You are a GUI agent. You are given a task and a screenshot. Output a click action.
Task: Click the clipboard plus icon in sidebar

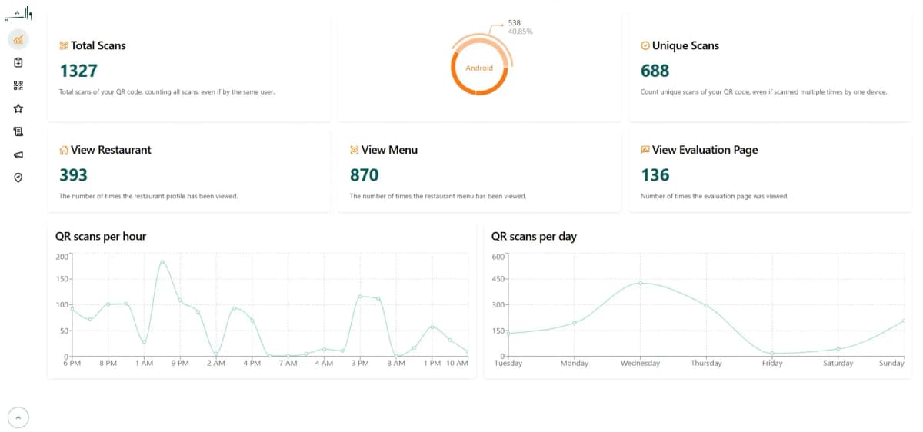pos(18,62)
